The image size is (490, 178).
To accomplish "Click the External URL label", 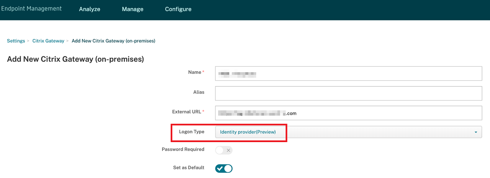I will point(187,111).
